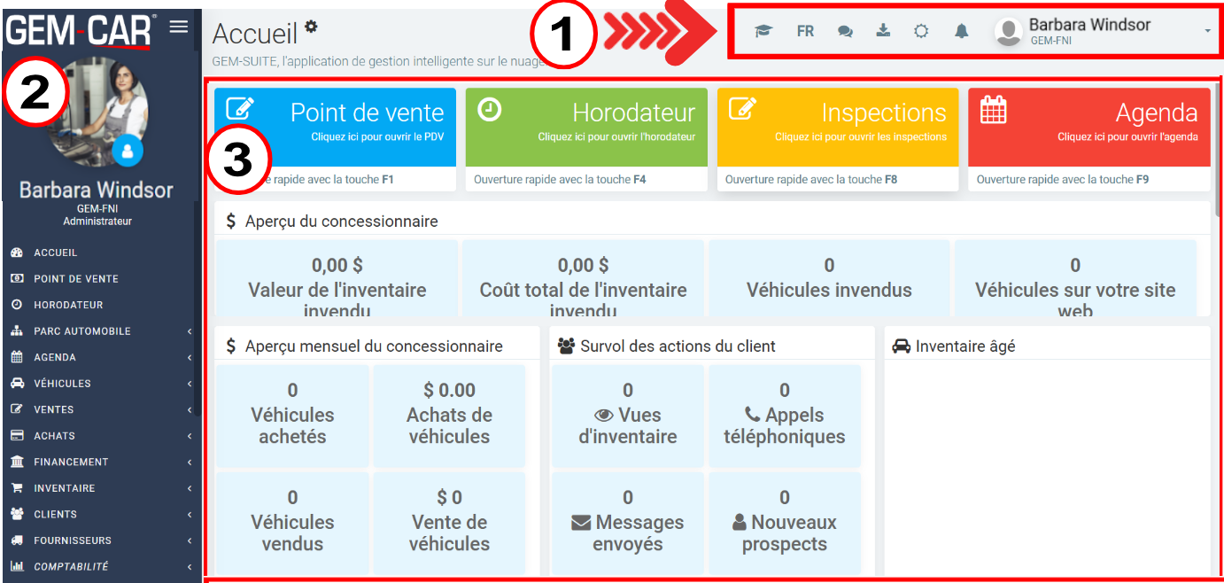This screenshot has width=1224, height=583.
Task: Open the red Agenda tile
Action: (x=1088, y=127)
